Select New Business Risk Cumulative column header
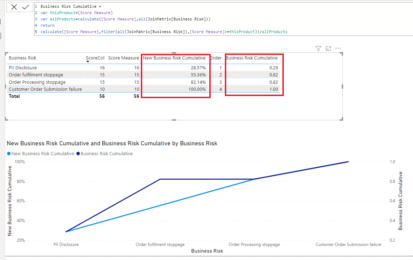 pyautogui.click(x=174, y=58)
